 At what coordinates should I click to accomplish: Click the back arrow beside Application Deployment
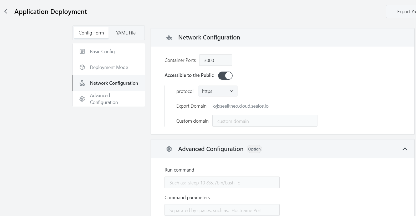point(6,12)
